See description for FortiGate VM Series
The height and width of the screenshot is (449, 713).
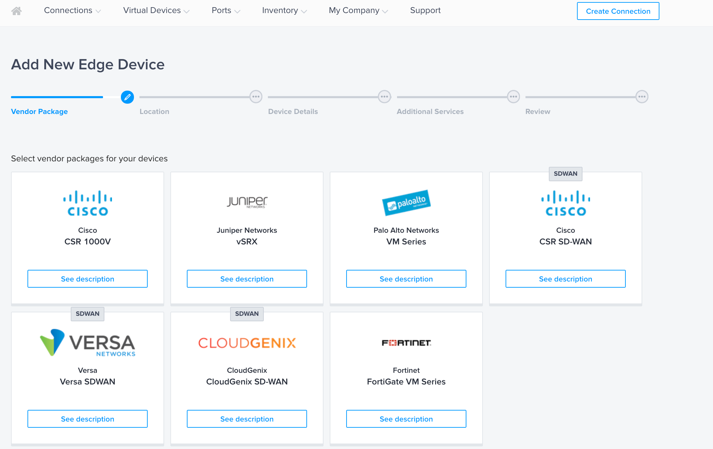coord(406,419)
